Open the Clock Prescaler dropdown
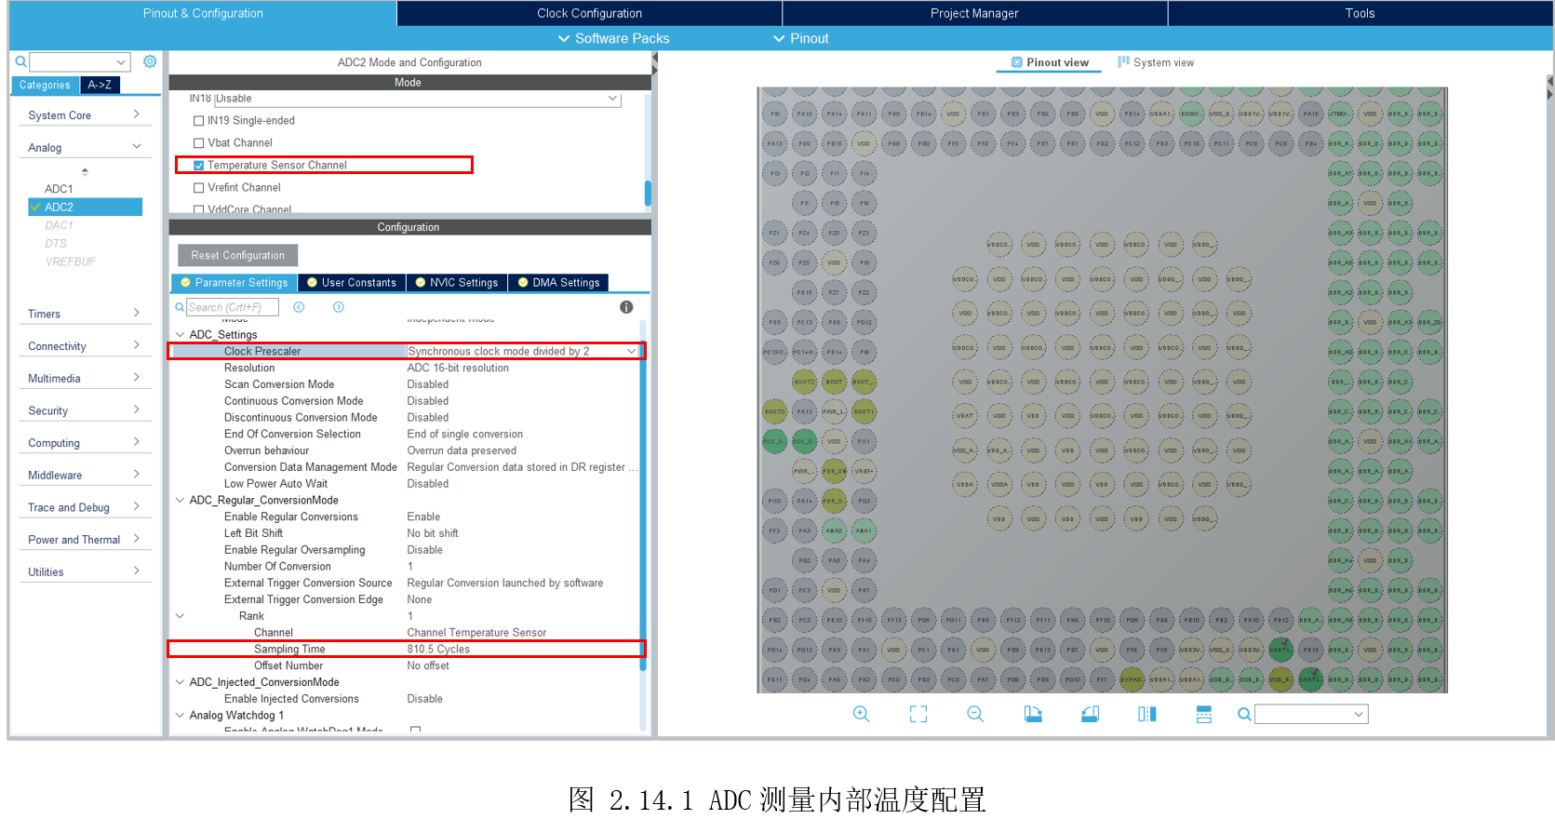Screen dimensions: 1555x819 [x=631, y=352]
